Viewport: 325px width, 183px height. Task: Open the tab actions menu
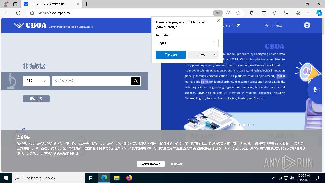[x=15, y=4]
